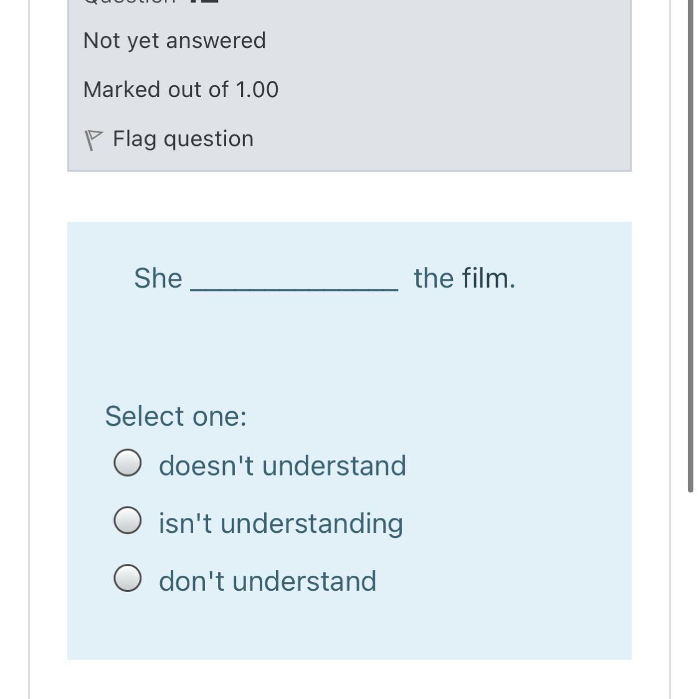Screen dimensions: 699x699
Task: Click the "Flag question" link text
Action: point(183,139)
